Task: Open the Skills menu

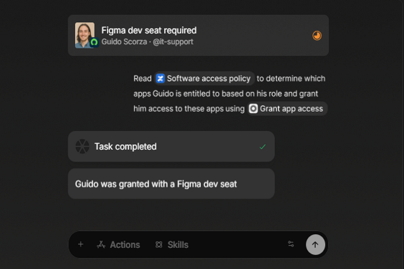Action: coord(172,245)
